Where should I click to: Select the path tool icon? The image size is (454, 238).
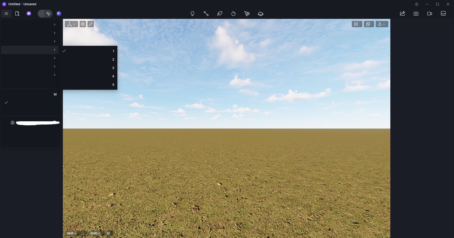[206, 14]
